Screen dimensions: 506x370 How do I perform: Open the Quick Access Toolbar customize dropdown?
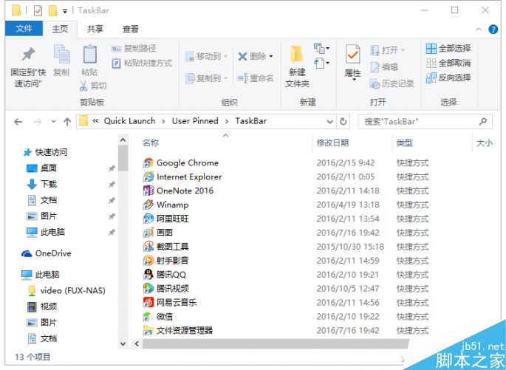click(65, 10)
